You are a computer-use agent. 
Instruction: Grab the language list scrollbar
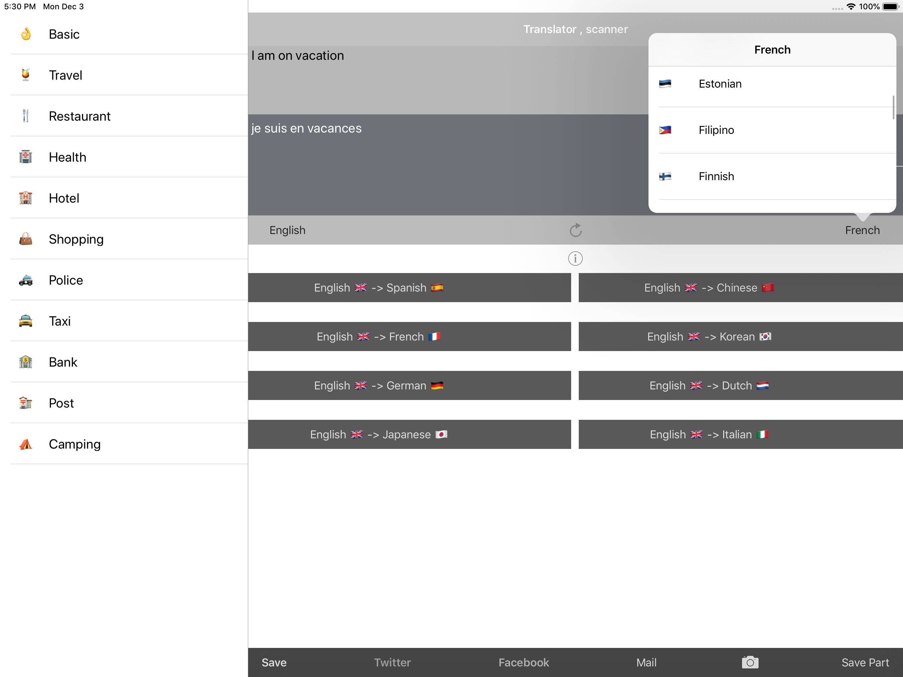coord(893,107)
